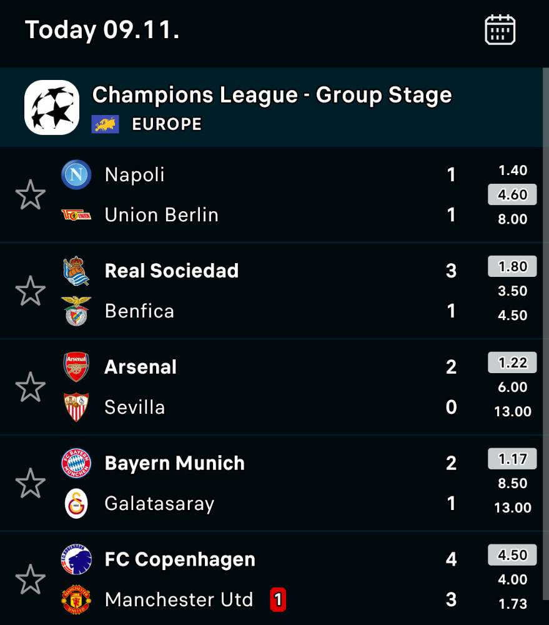Tap the Manchester United club crest
The image size is (549, 625).
point(76,599)
